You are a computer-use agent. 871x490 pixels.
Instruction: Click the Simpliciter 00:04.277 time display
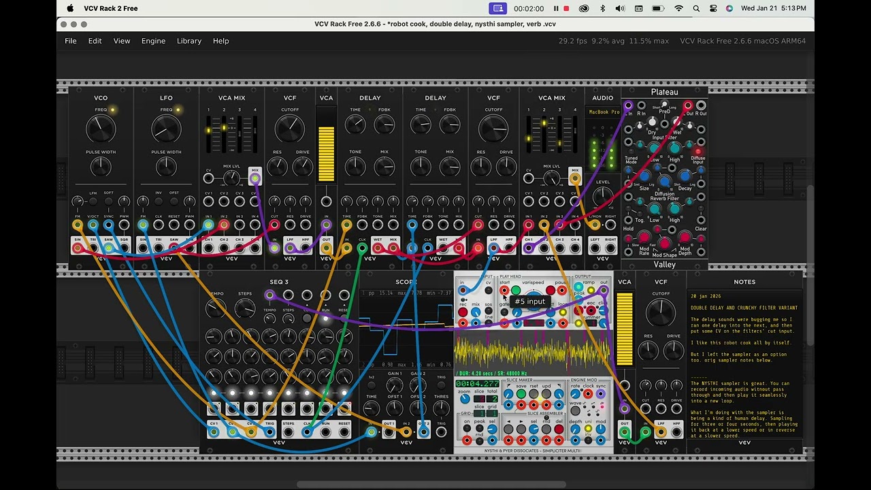click(x=477, y=385)
